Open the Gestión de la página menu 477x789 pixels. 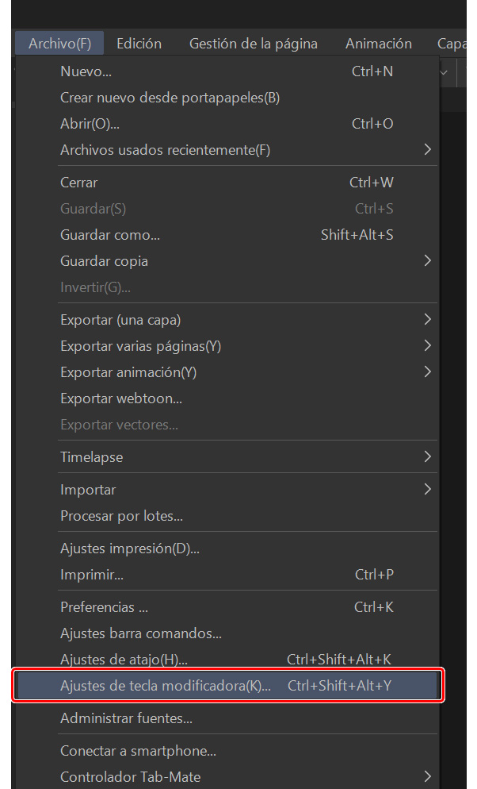(253, 44)
